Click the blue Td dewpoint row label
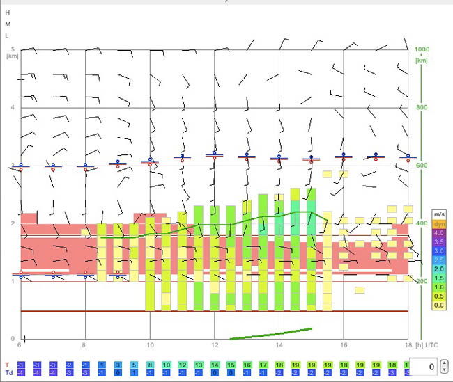 [x=9, y=372]
